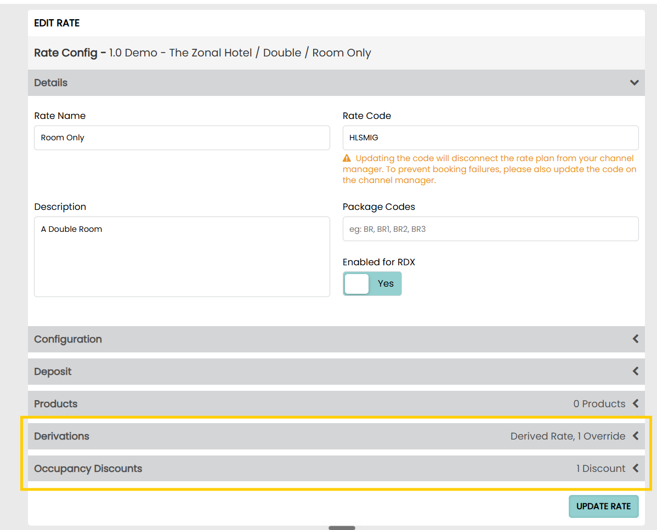The height and width of the screenshot is (530, 657).
Task: Click the Derivations header label
Action: click(61, 436)
